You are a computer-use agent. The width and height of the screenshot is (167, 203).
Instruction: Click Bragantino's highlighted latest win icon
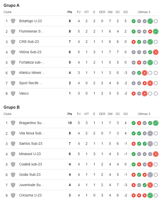156,123
